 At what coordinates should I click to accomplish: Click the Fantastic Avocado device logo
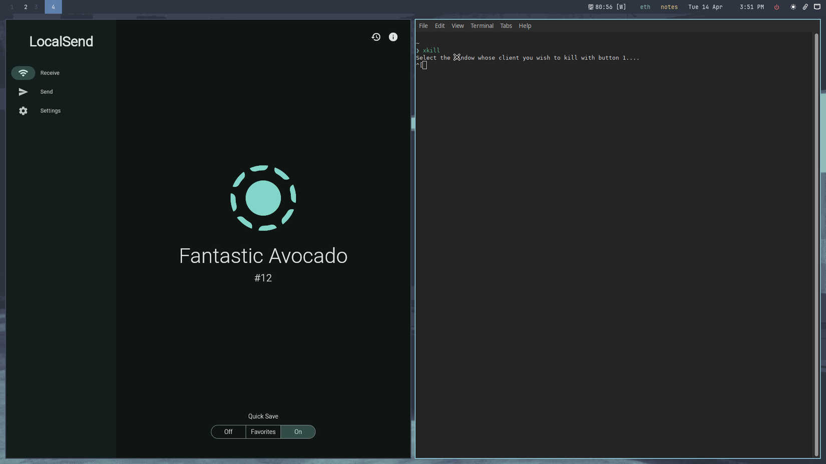263,198
